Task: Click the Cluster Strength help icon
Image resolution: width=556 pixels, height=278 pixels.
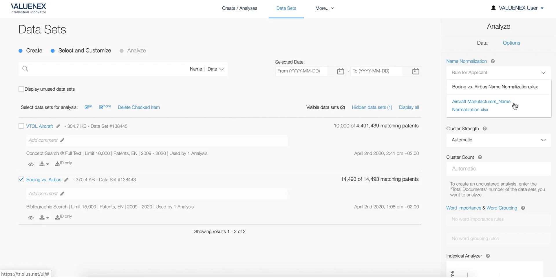Action: click(x=484, y=129)
